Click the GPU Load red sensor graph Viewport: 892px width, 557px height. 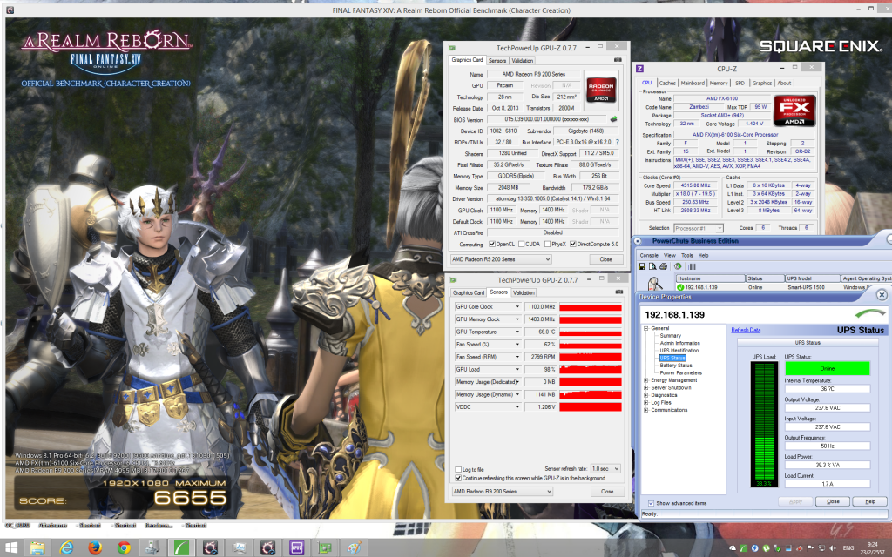tap(591, 369)
